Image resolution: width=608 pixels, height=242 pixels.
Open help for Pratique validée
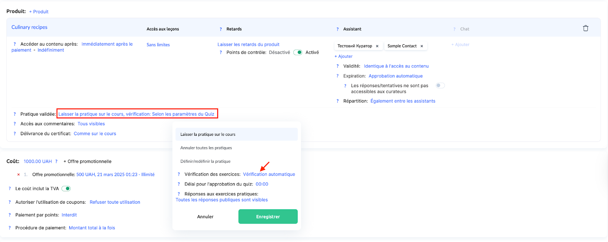pos(15,114)
